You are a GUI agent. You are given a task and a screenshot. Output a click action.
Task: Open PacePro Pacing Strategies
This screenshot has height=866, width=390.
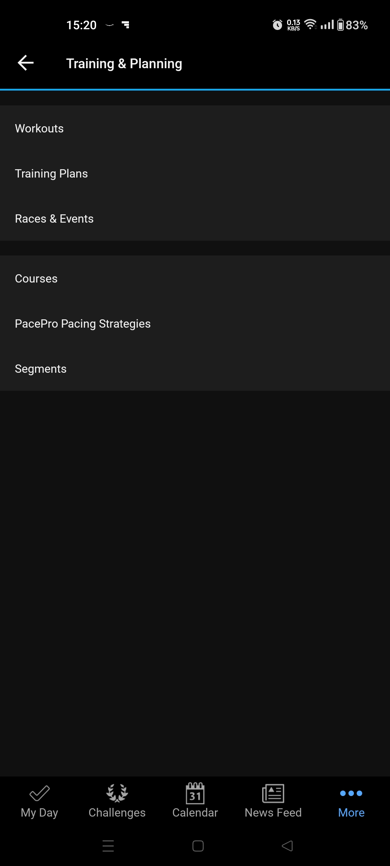point(195,323)
